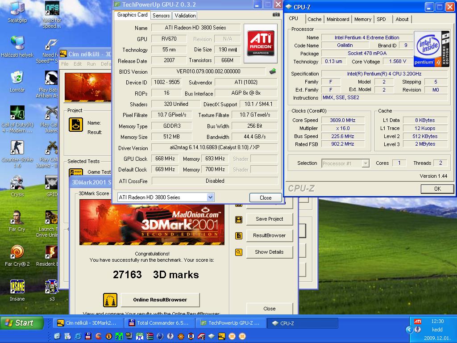Switch to Cím nélküli 3DMark taskbar button
457x343 pixels.
pos(87,323)
